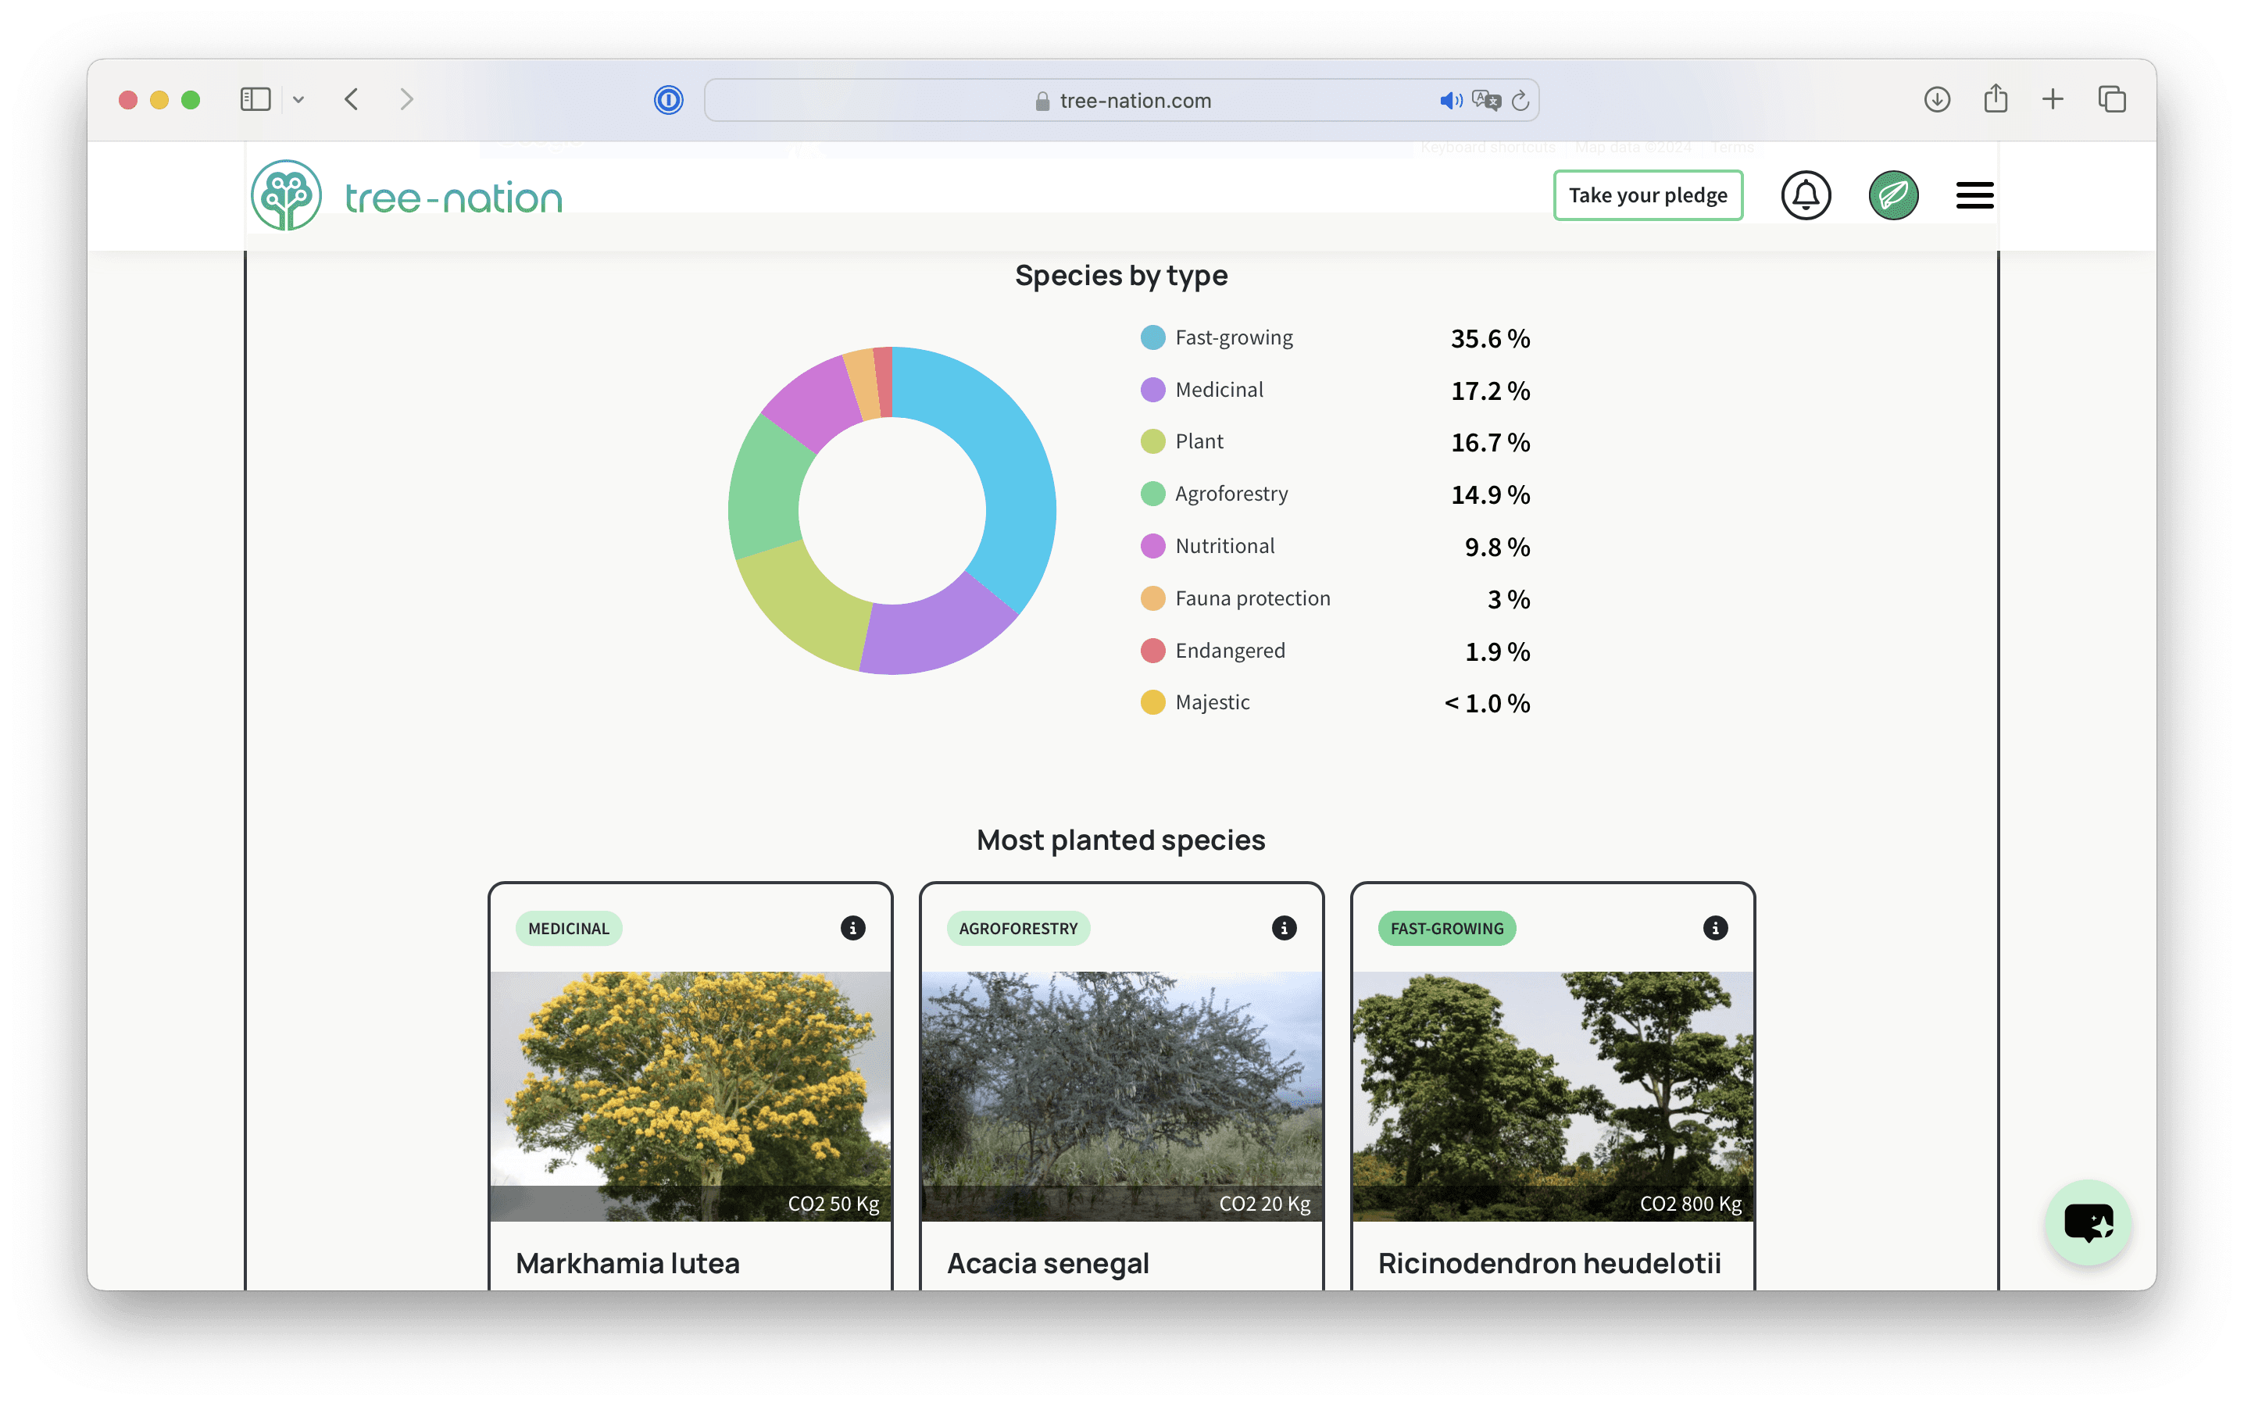Open the Acacia senegal tree photo
Viewport: 2244px width, 1406px height.
1121,1097
